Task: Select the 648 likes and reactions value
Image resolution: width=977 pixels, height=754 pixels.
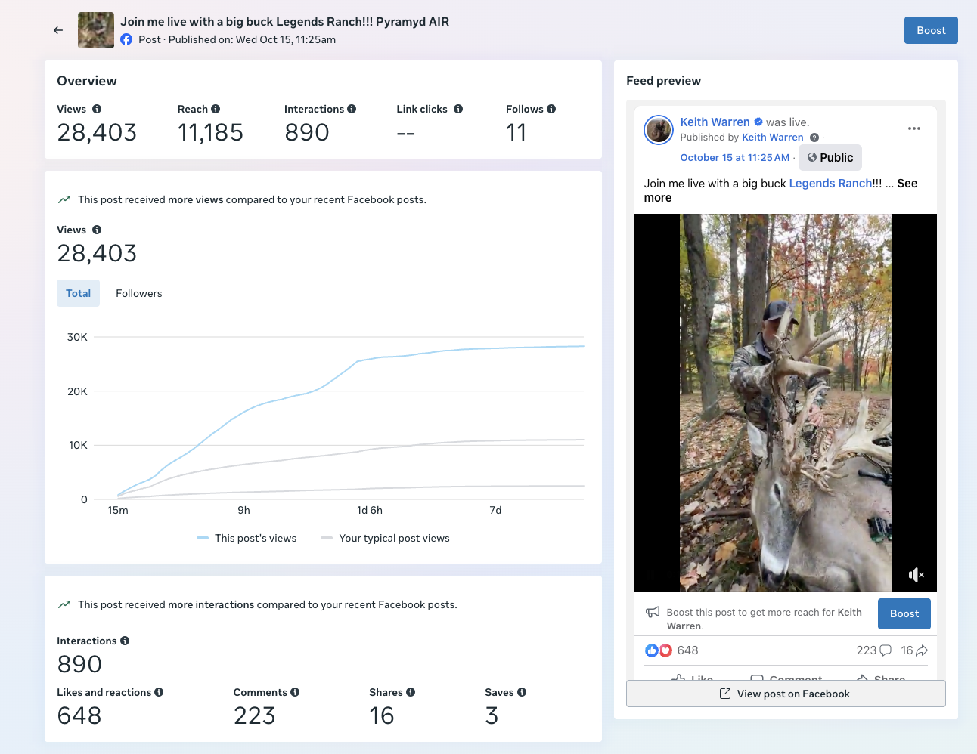Action: (79, 715)
